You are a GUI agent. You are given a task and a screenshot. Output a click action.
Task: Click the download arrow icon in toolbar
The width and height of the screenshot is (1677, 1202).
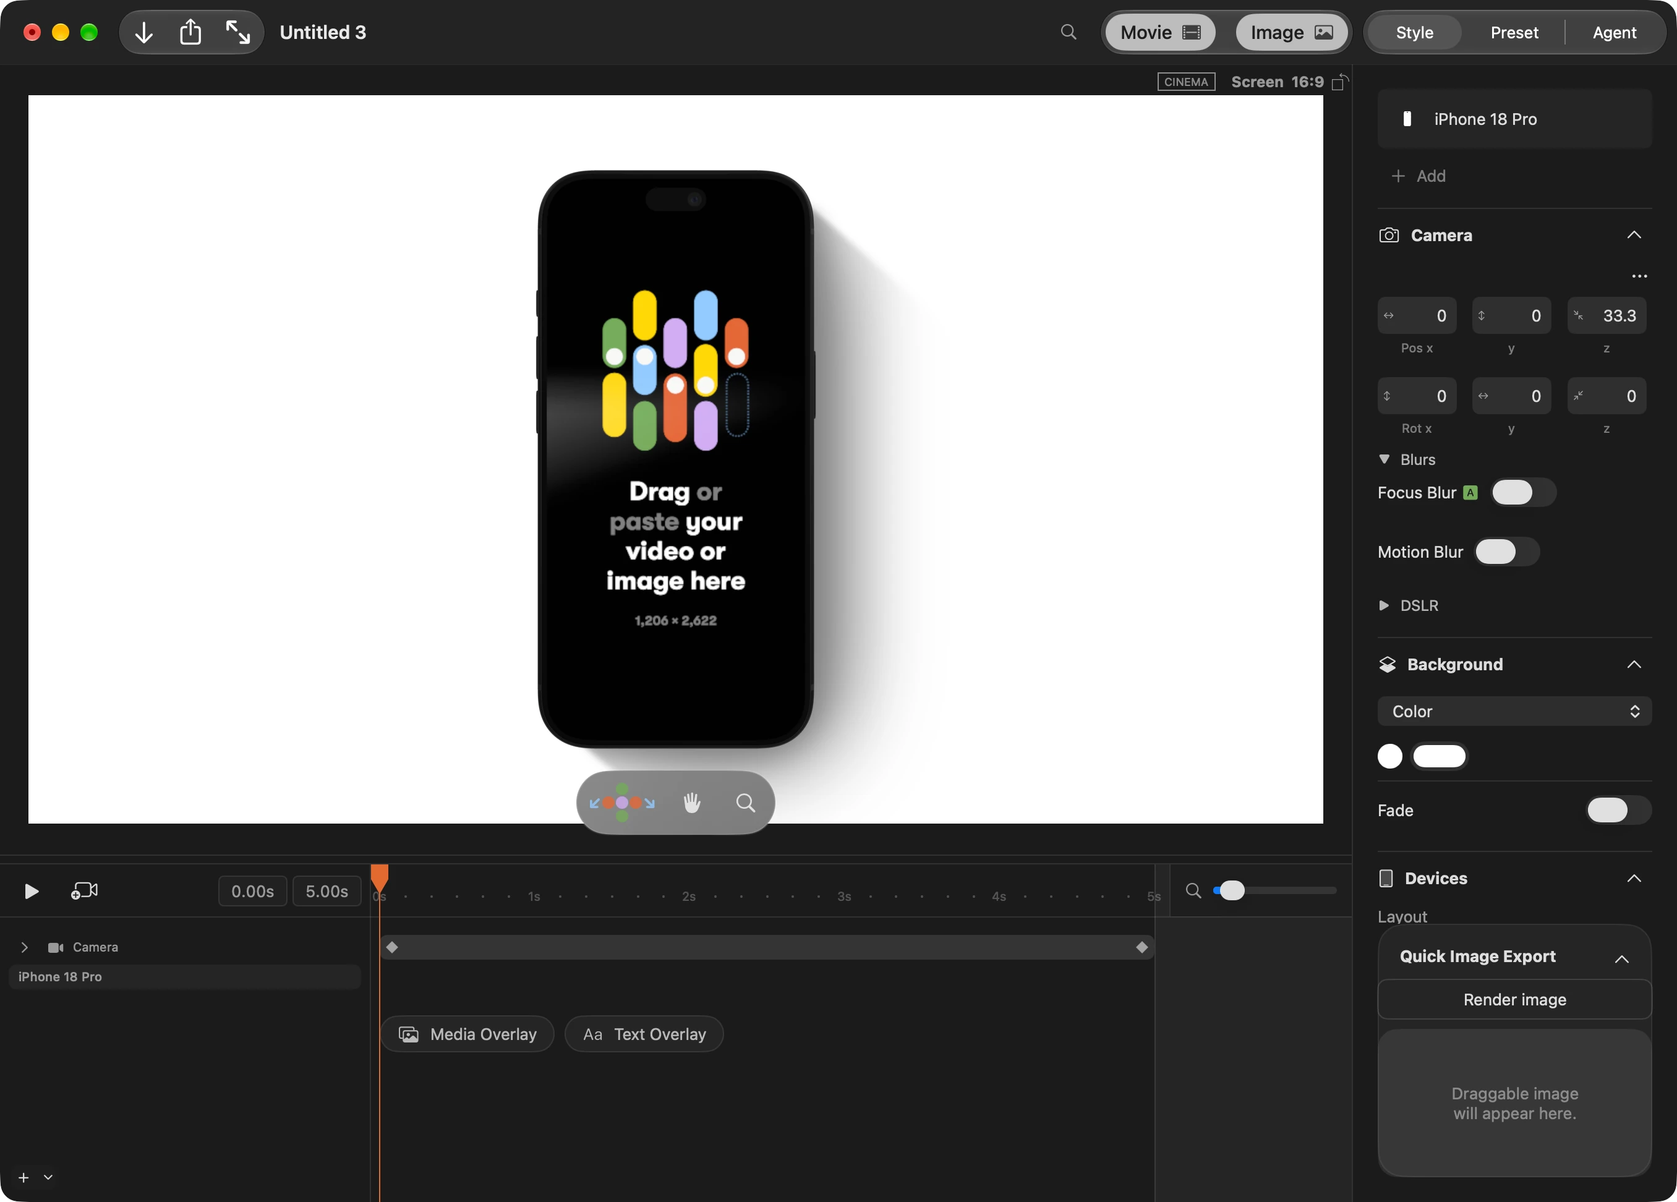pyautogui.click(x=144, y=33)
